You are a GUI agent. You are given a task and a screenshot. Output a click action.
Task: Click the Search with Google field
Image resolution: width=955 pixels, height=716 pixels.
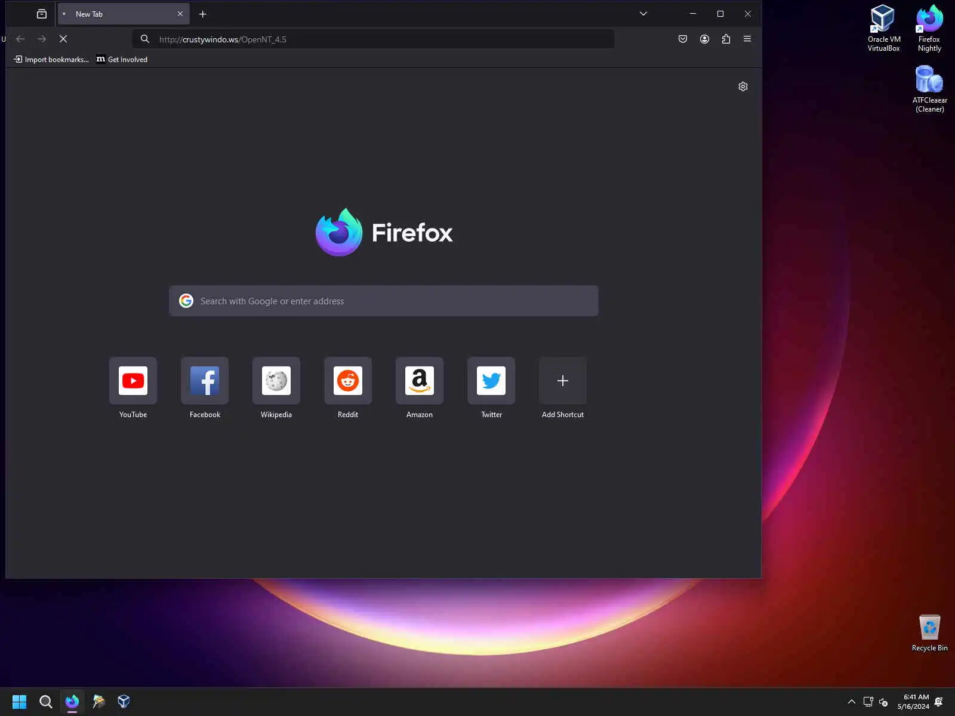click(x=384, y=301)
